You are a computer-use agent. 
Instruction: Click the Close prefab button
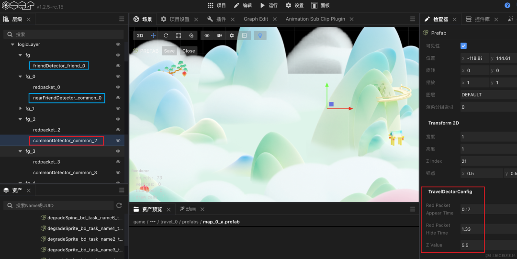pos(189,51)
